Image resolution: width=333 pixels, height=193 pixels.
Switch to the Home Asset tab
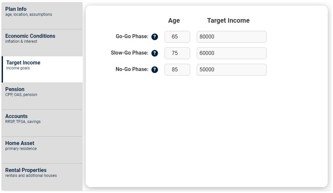[x=42, y=150]
